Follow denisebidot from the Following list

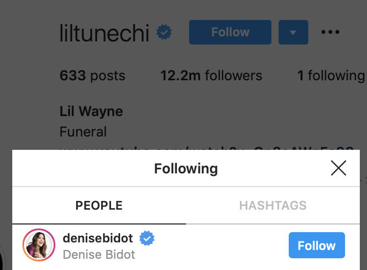pos(317,245)
